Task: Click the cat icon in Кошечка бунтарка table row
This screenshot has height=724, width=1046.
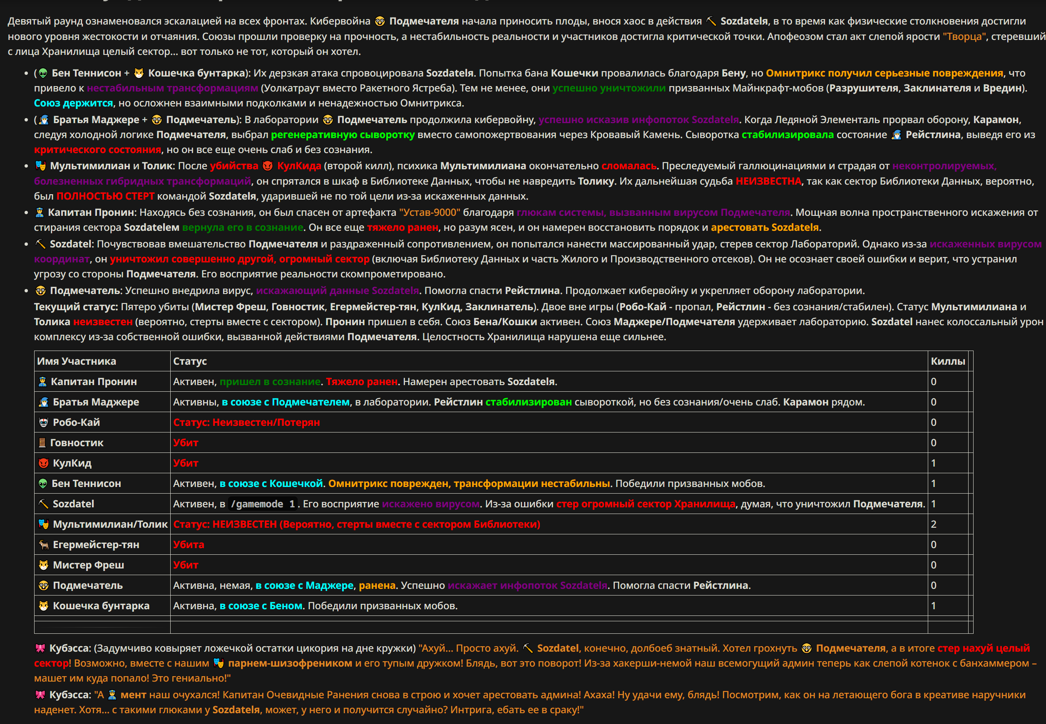Action: [x=44, y=606]
